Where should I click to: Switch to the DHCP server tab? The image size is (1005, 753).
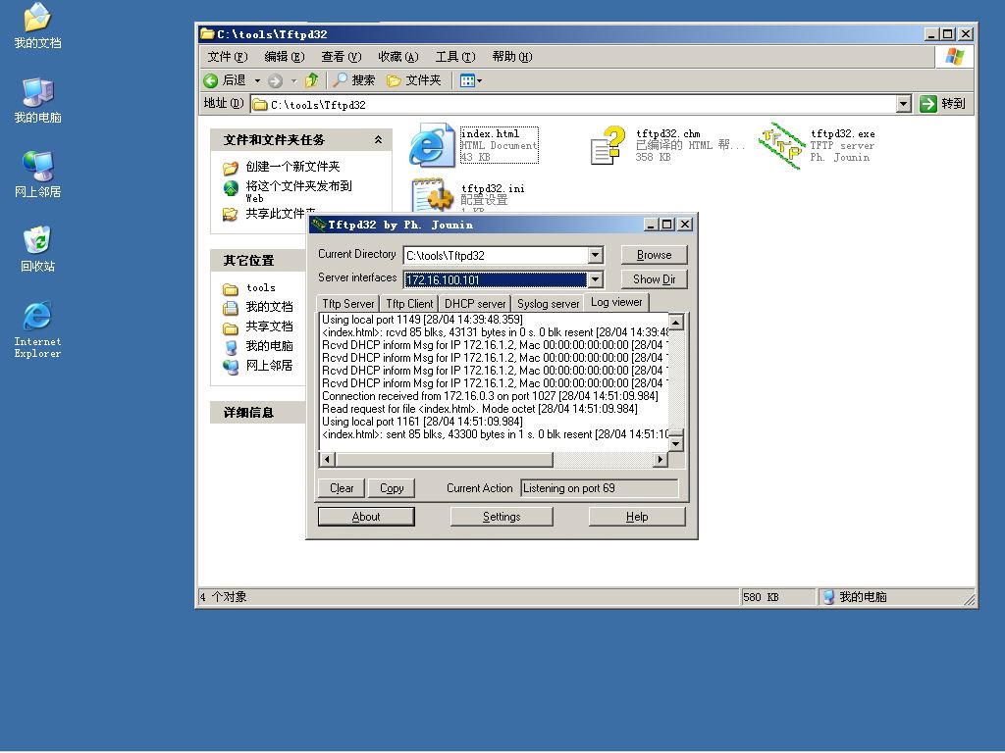475,304
